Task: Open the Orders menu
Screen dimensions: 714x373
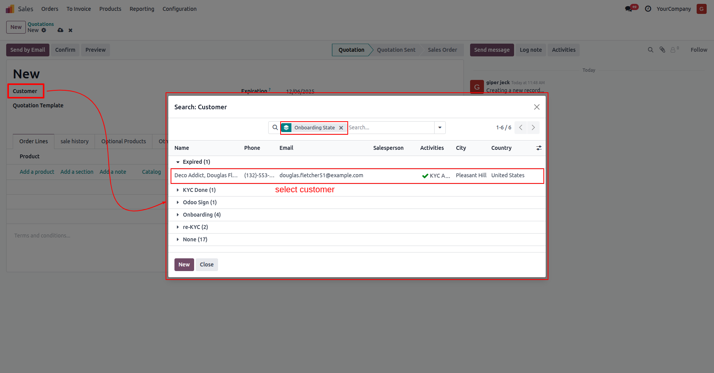Action: pos(50,9)
